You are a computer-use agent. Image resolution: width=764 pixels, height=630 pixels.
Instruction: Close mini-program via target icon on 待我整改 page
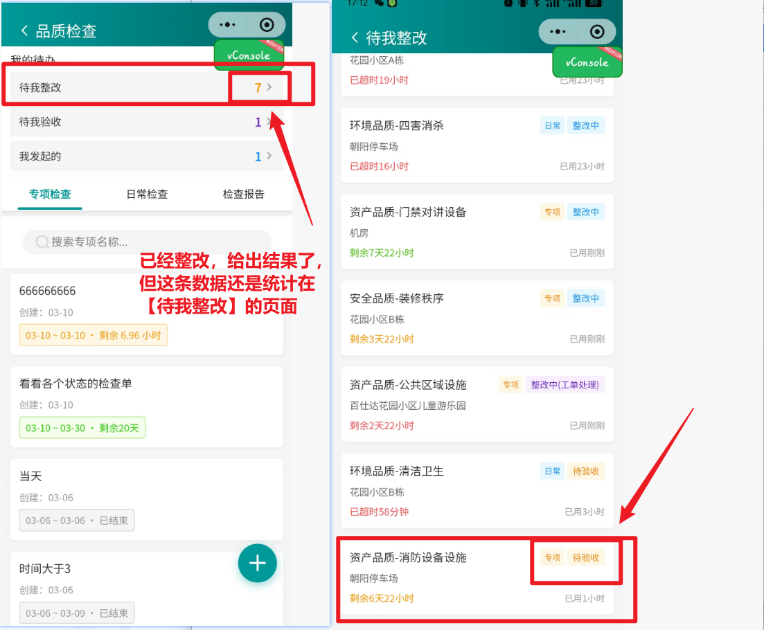pyautogui.click(x=597, y=32)
